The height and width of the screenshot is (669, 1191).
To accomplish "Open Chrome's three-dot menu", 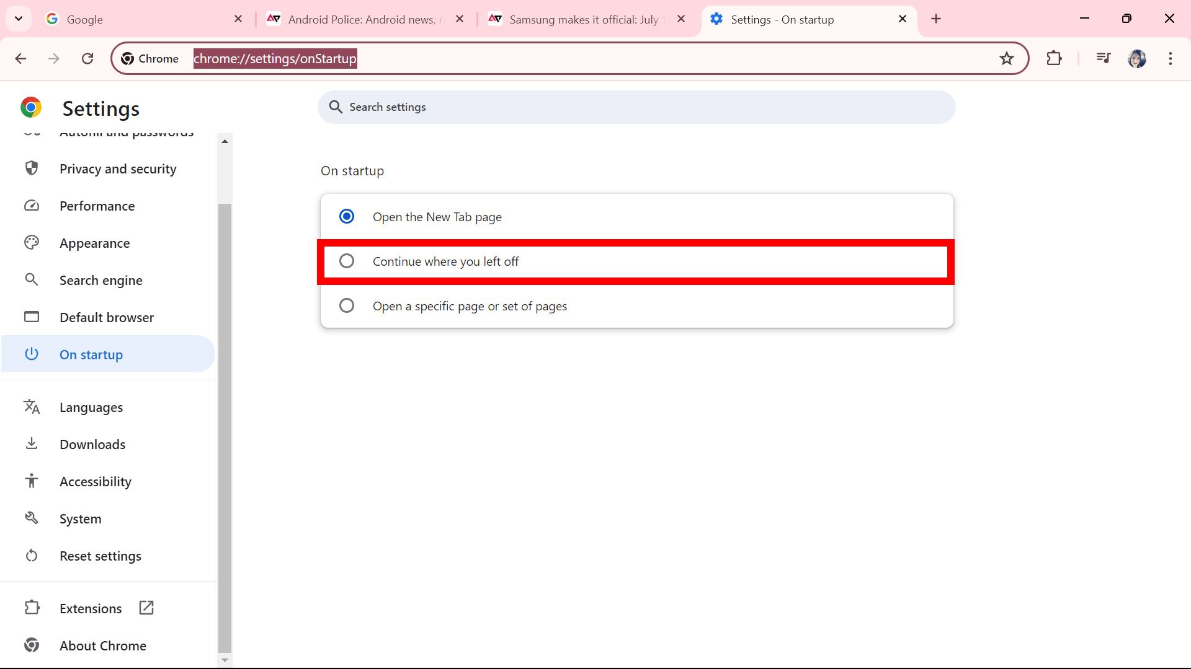I will [1171, 58].
